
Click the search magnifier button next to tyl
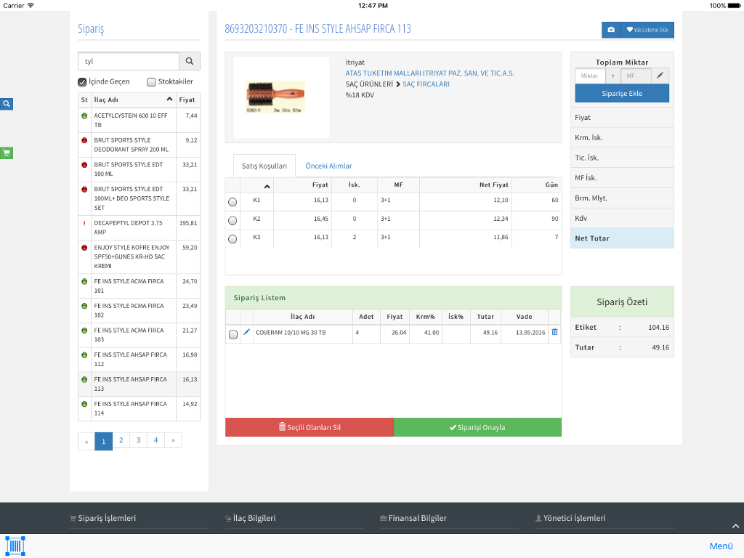coord(190,61)
